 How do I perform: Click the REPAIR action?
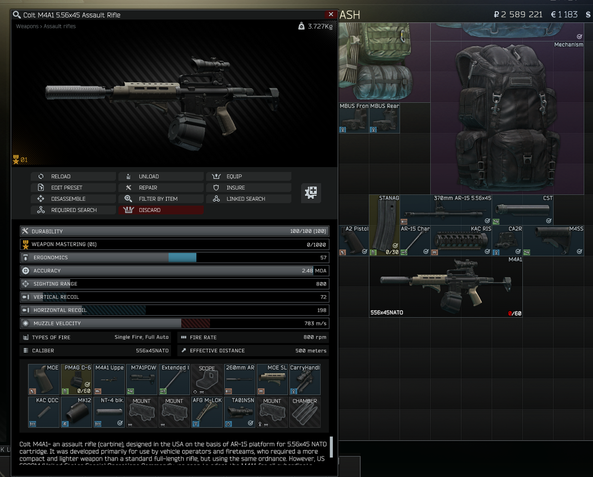click(161, 188)
